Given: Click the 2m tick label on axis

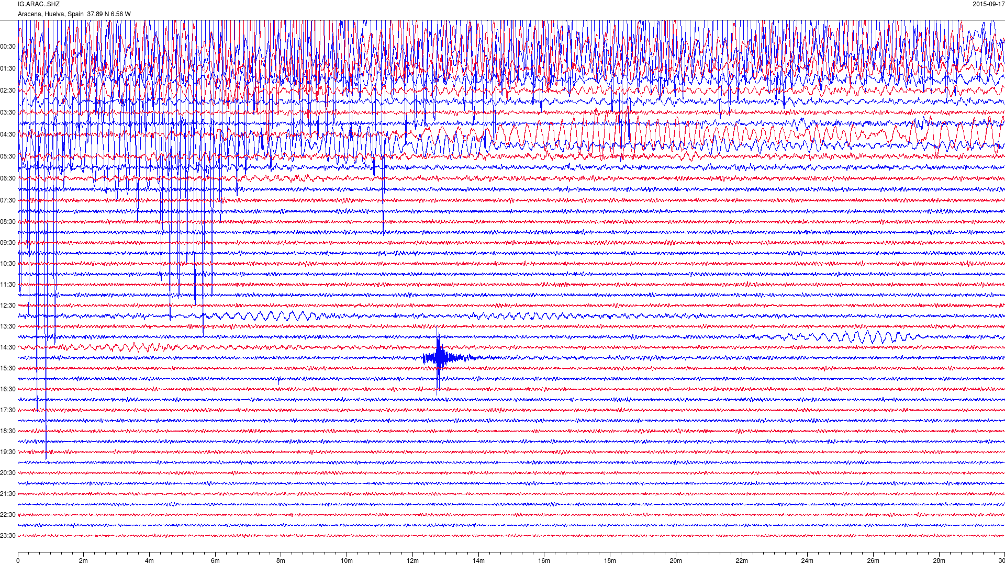Looking at the screenshot, I should tap(84, 561).
